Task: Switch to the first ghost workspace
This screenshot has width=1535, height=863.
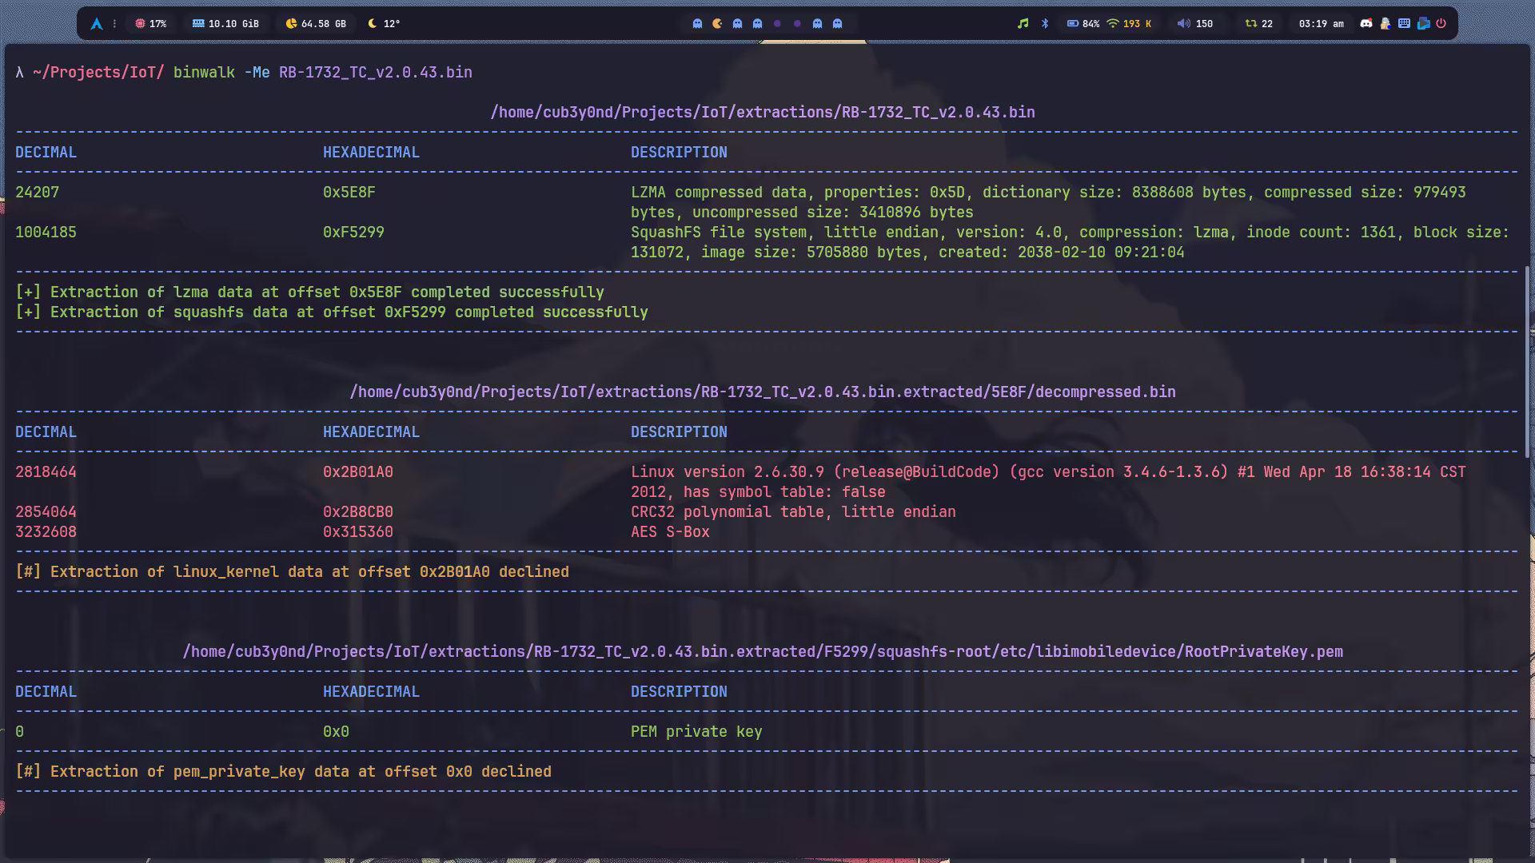Action: [697, 24]
